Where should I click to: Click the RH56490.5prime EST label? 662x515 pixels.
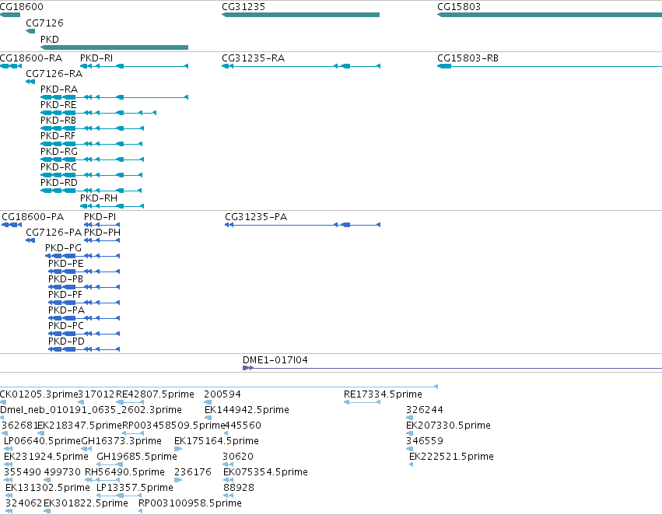[125, 472]
